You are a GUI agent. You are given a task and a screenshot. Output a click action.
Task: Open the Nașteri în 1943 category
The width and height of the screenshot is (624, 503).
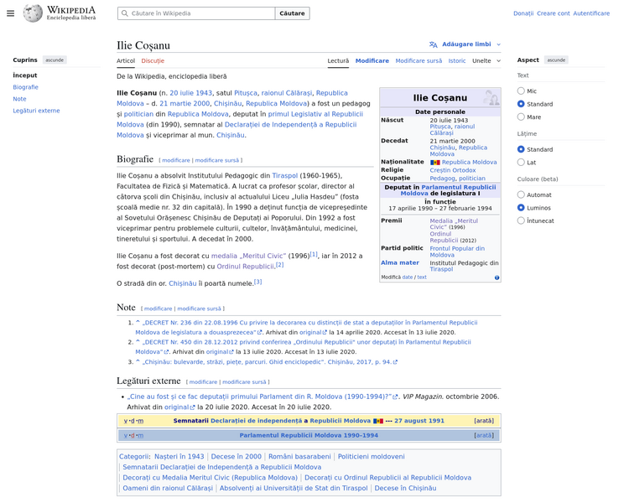point(179,457)
